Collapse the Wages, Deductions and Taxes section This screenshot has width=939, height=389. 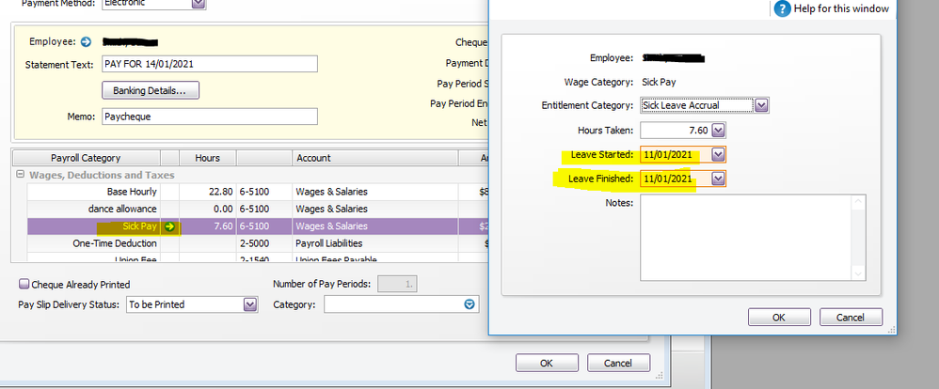20,175
